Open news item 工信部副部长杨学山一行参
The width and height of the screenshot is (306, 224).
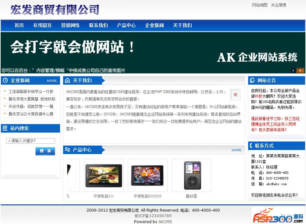[x=31, y=92]
